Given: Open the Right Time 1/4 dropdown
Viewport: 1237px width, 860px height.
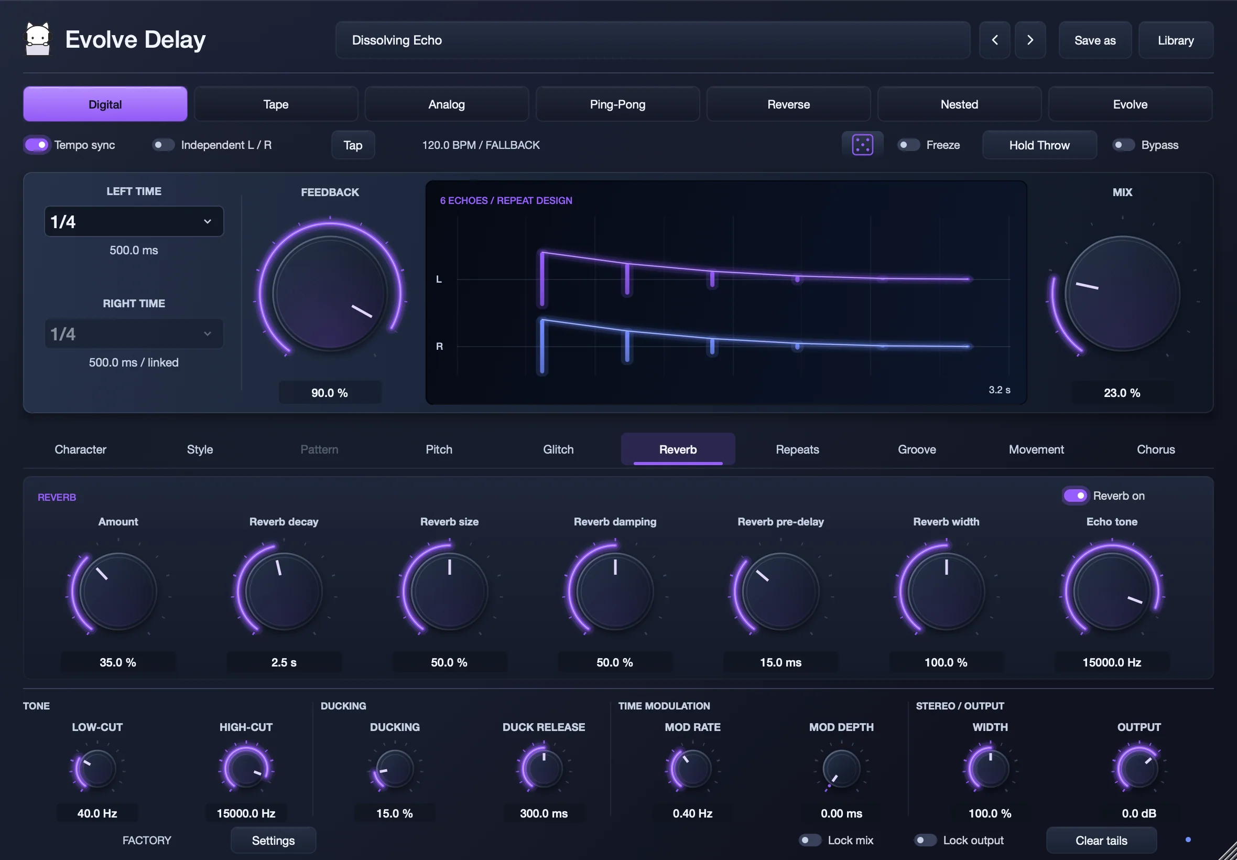Looking at the screenshot, I should click(134, 334).
